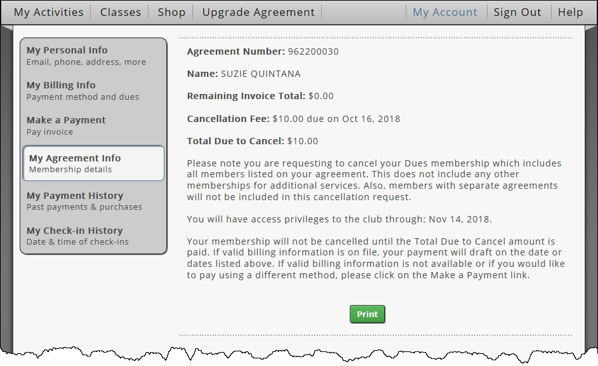This screenshot has width=598, height=366.
Task: Open the Help page
Action: [x=570, y=12]
